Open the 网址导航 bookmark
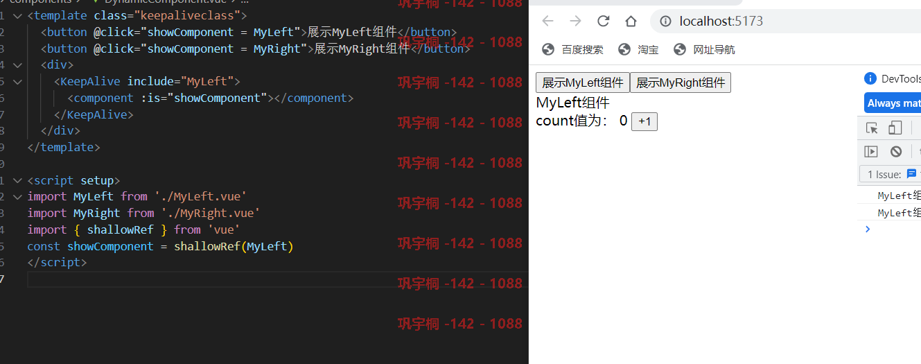921x364 pixels. (x=704, y=50)
